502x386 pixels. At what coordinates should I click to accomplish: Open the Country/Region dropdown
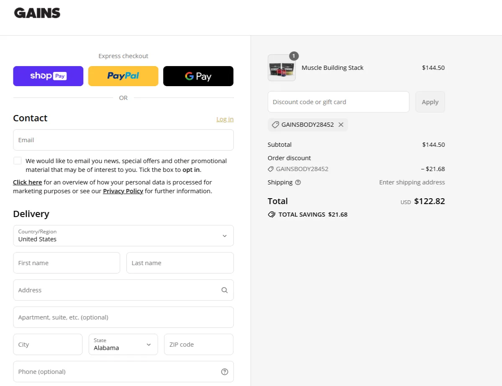pos(123,236)
